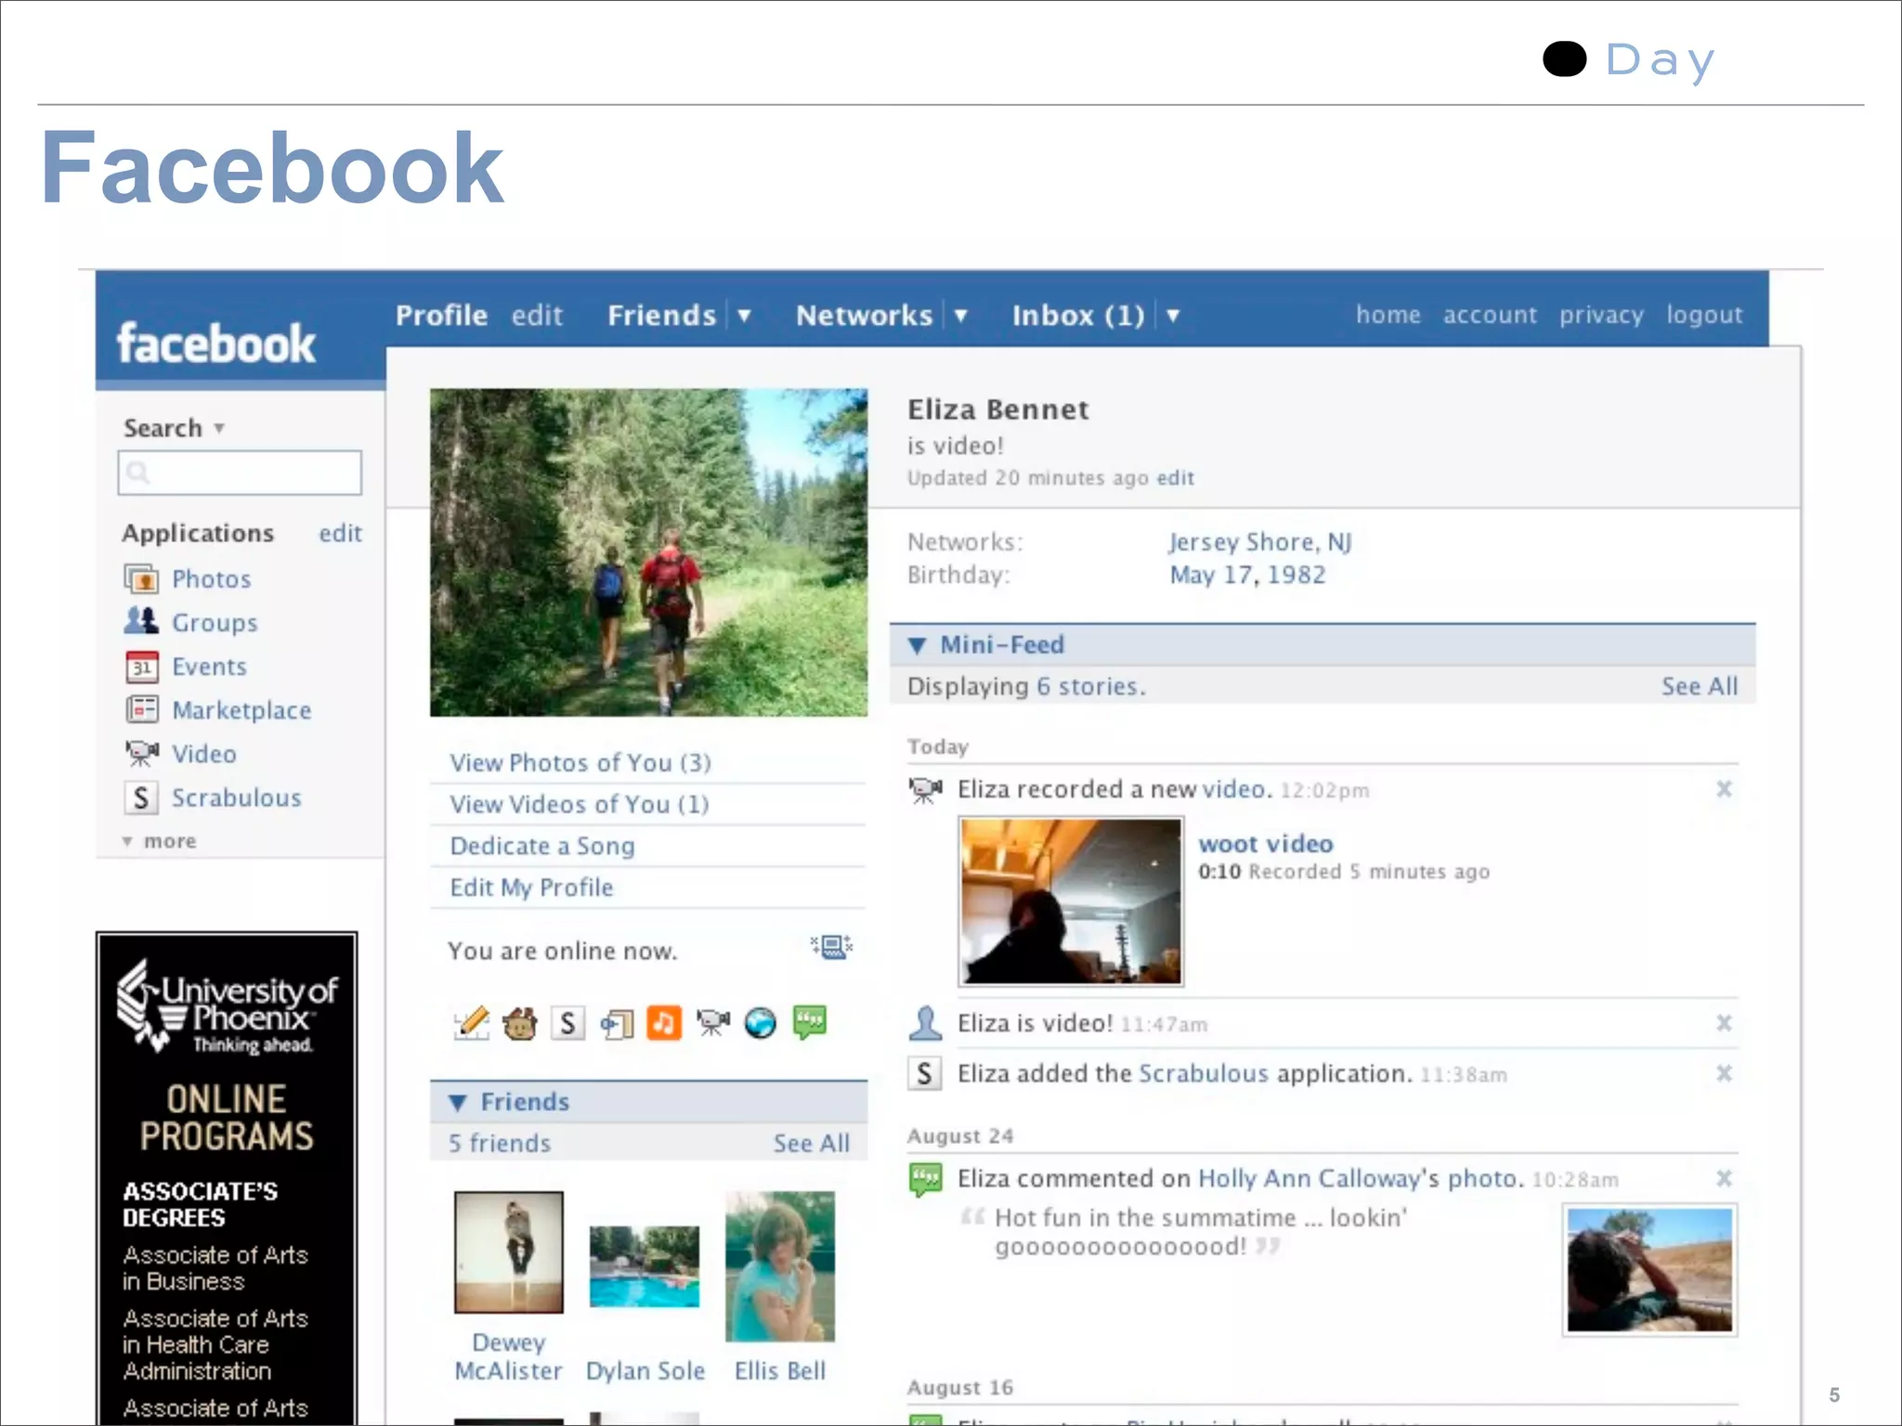
Task: Click the facebook logo
Action: (x=215, y=344)
